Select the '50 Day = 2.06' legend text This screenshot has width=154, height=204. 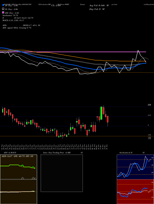[11, 9]
